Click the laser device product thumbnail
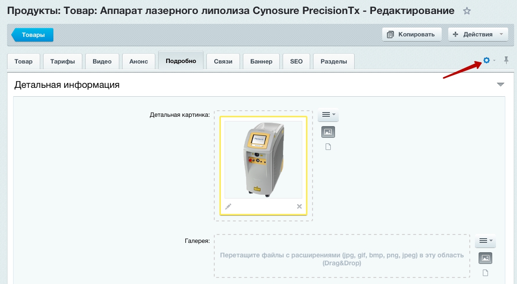Image resolution: width=517 pixels, height=284 pixels. [263, 160]
